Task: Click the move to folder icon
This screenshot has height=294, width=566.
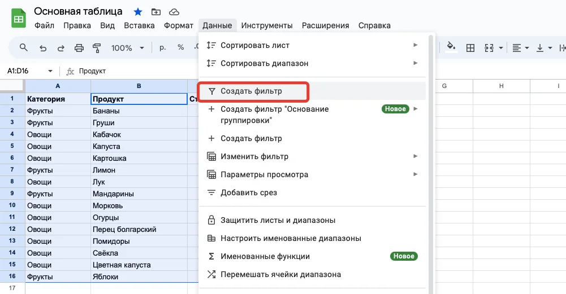Action: tap(156, 12)
